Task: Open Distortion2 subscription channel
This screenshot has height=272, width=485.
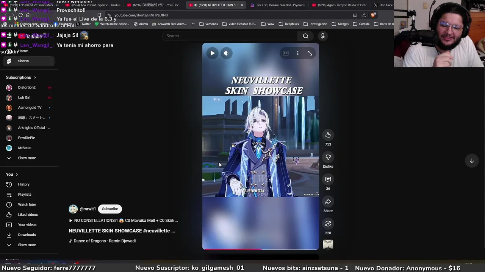Action: 29,88
